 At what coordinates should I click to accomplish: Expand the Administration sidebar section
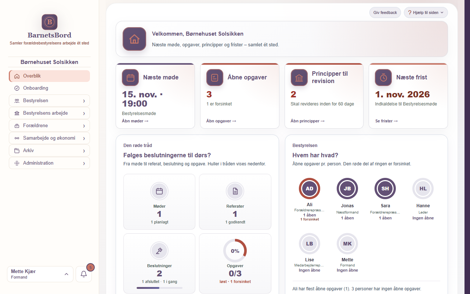49,163
